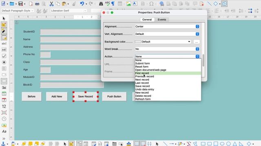Switch to the General tab
The image size is (261, 146).
pyautogui.click(x=147, y=19)
